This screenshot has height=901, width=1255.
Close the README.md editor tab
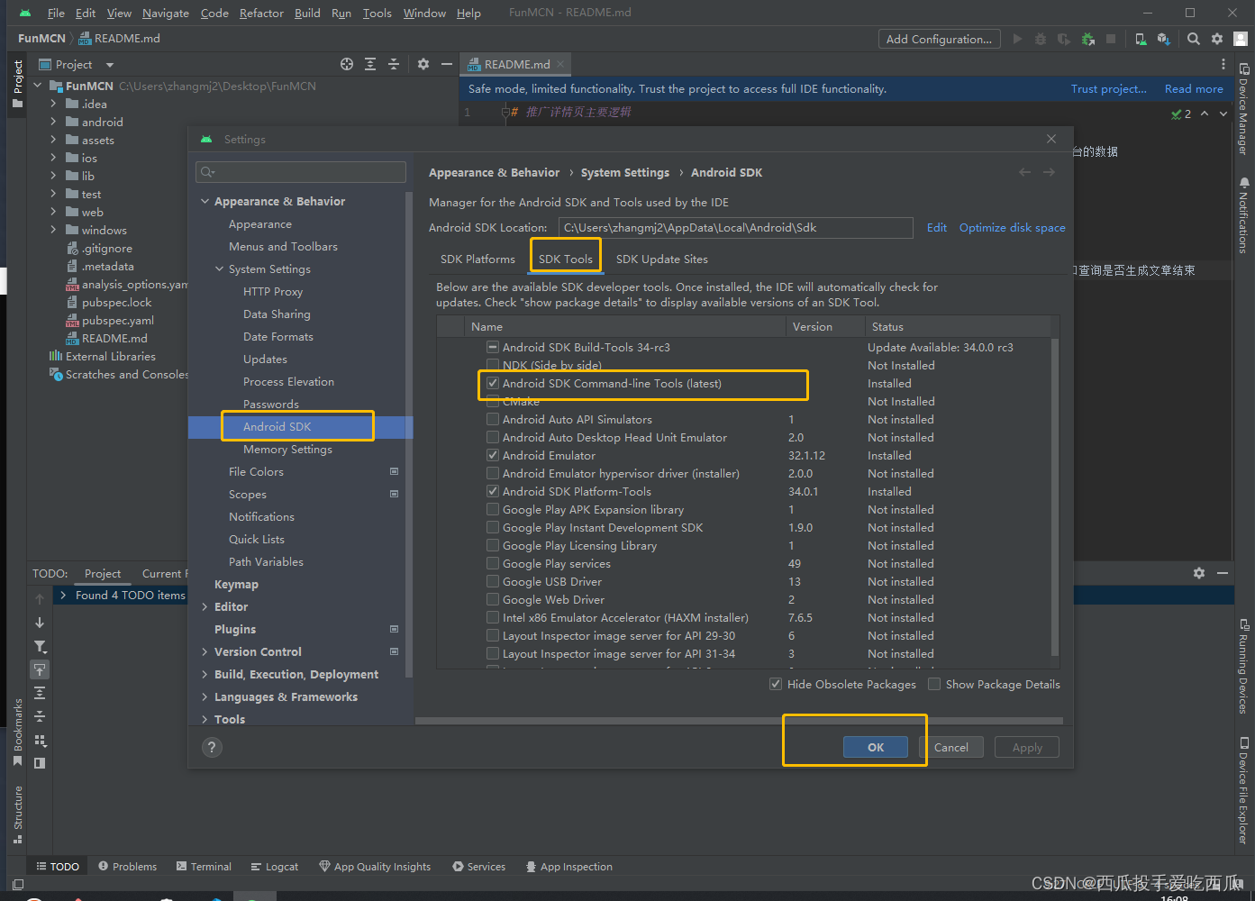[560, 64]
